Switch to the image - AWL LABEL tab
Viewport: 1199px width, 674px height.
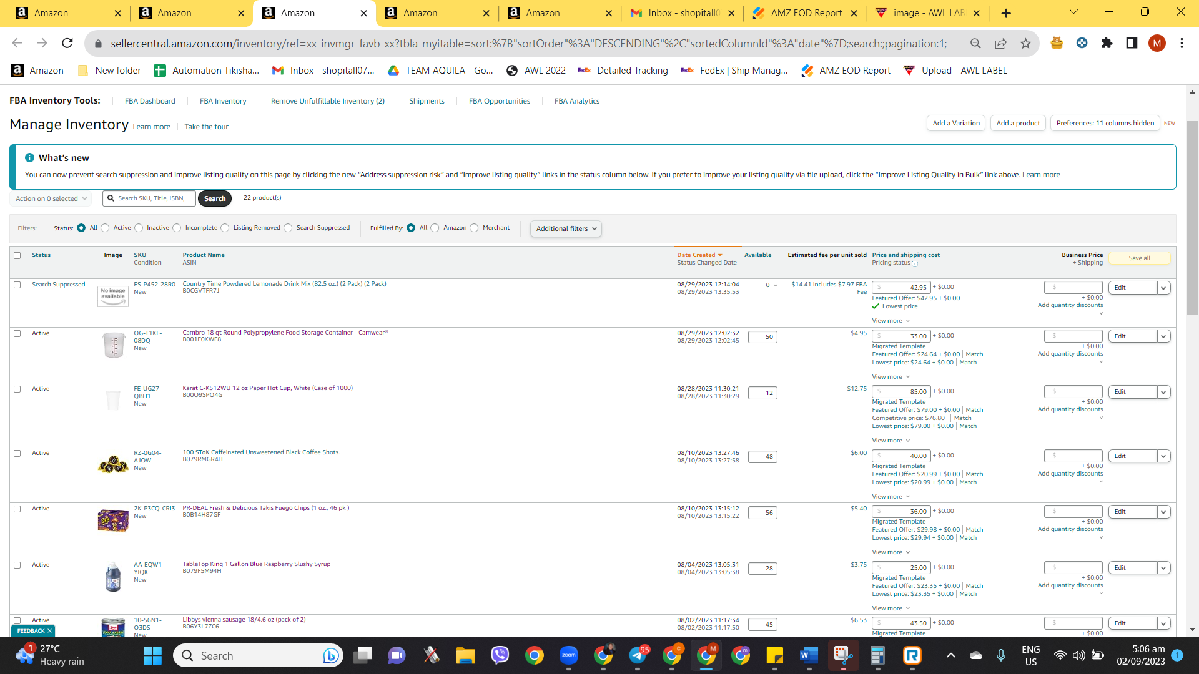(928, 13)
